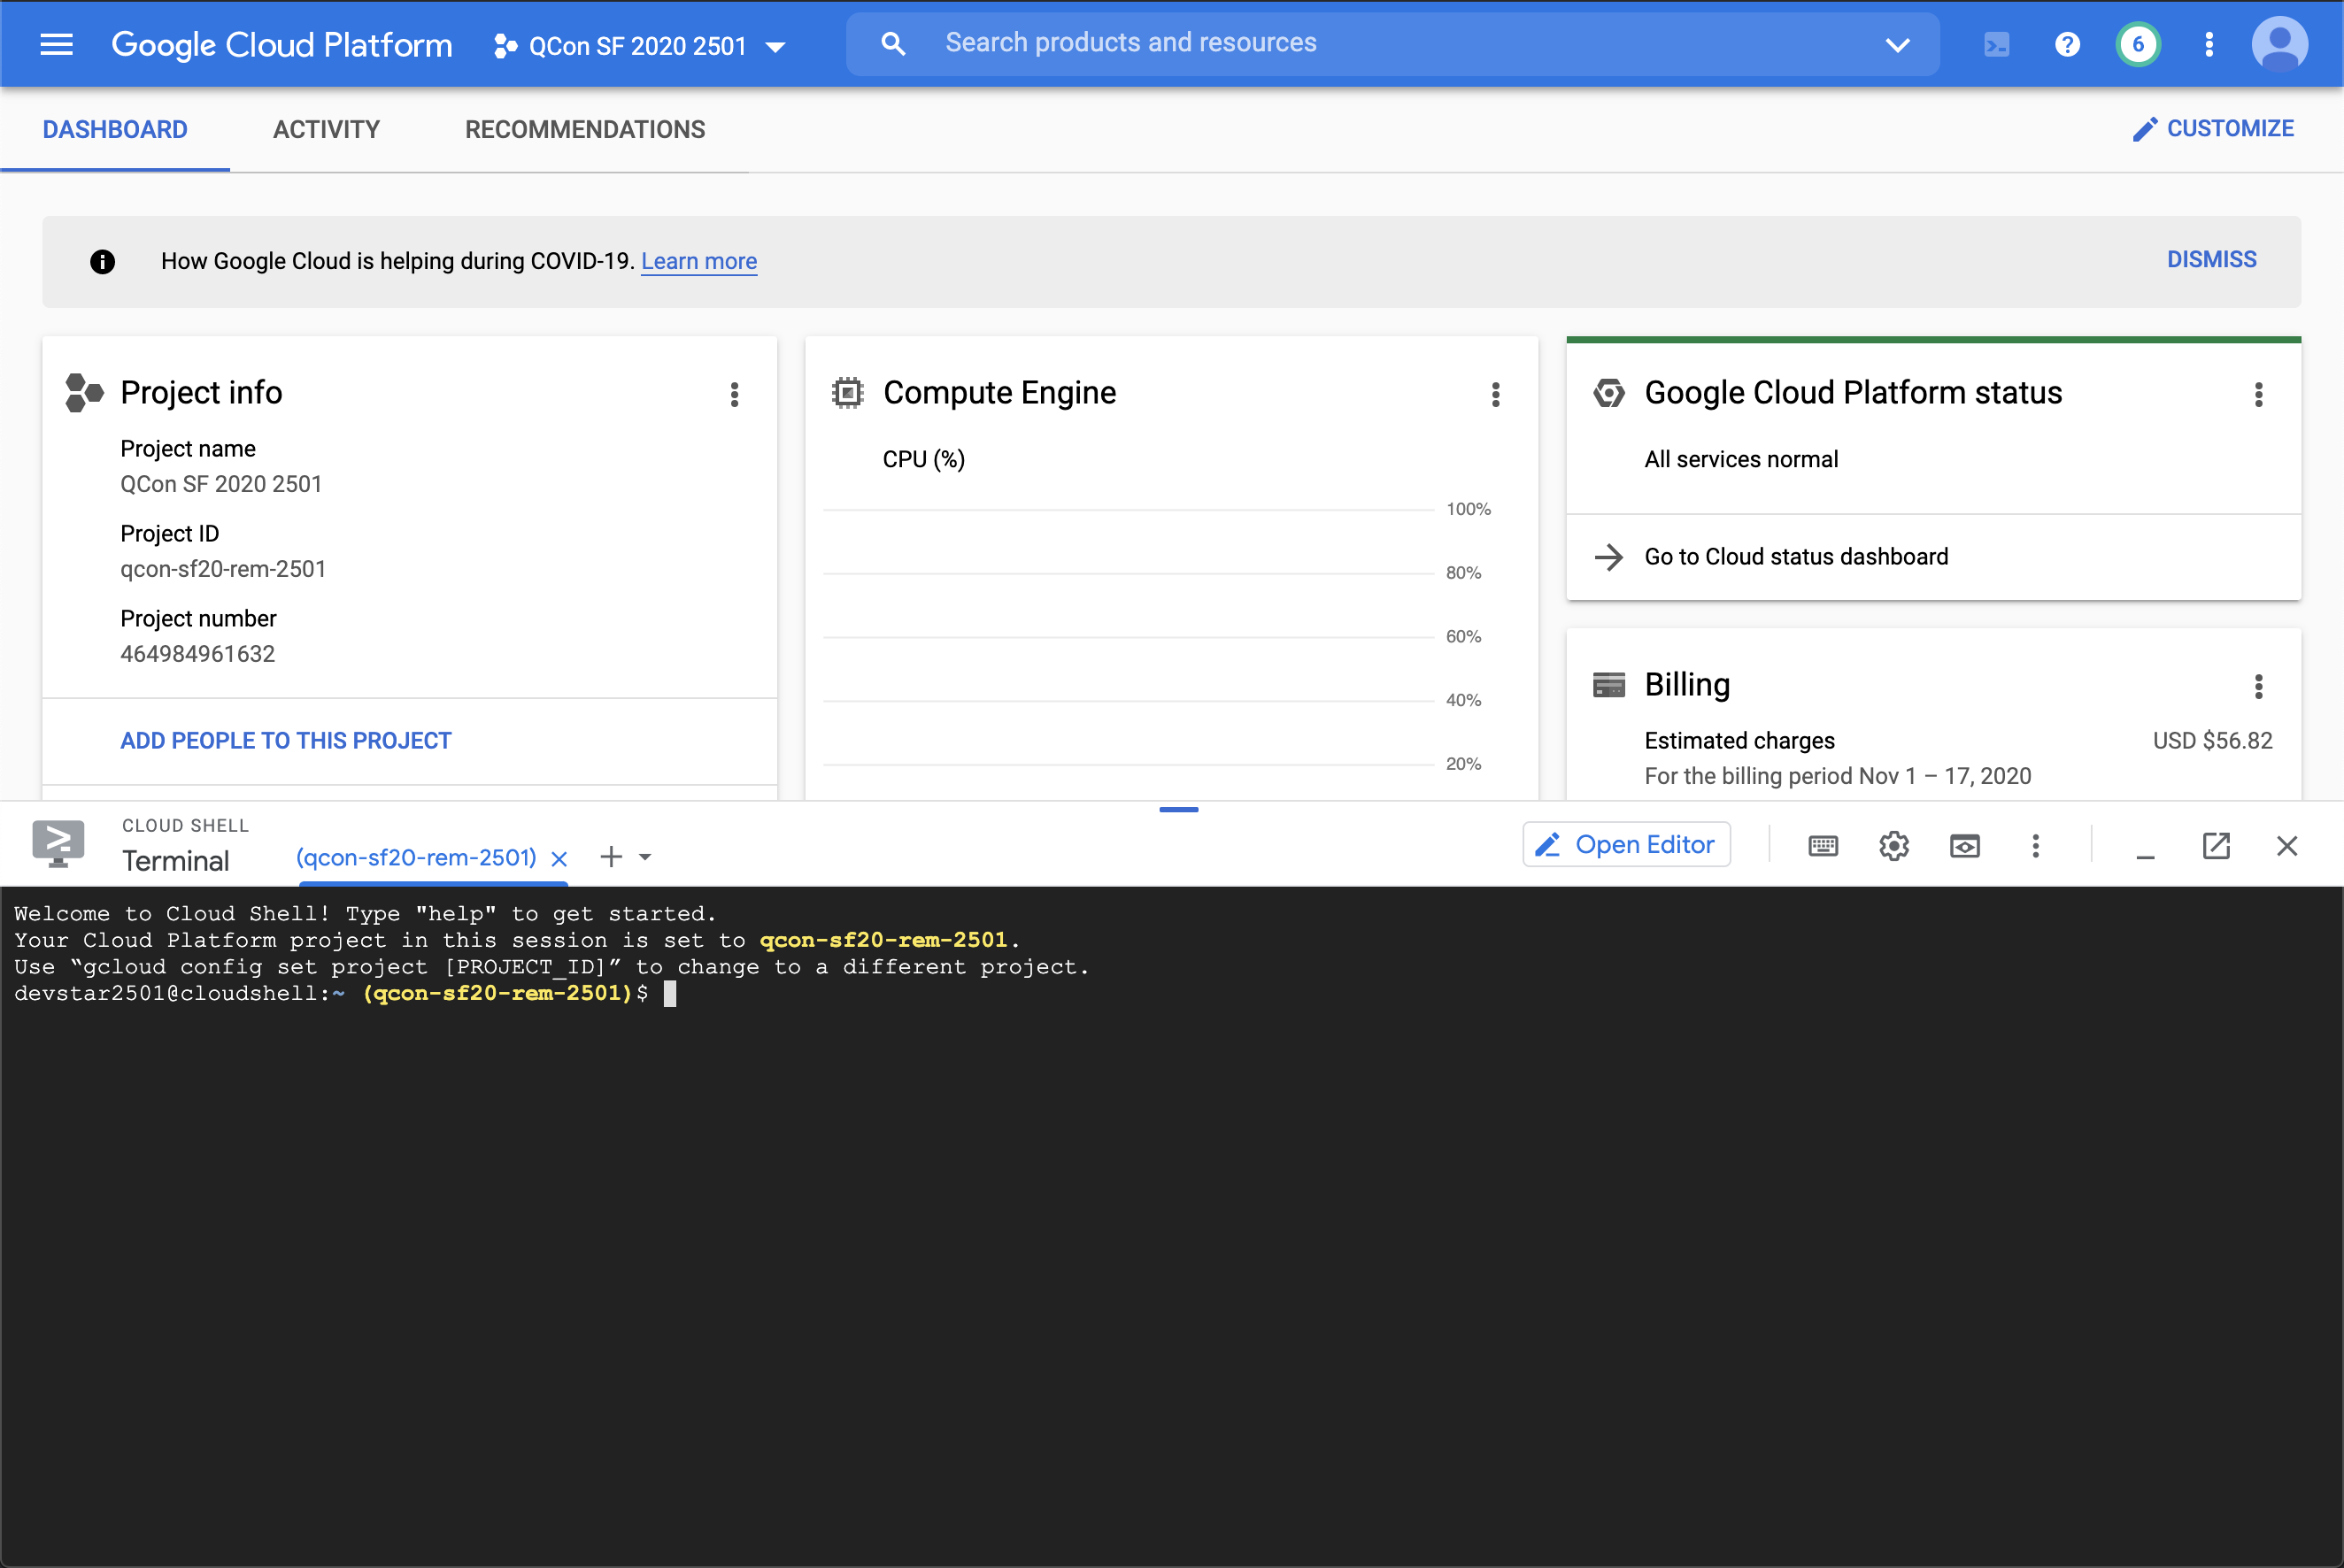Select the (qcon-sf20-rem-2501) terminal tab
The width and height of the screenshot is (2344, 1568).
pyautogui.click(x=416, y=858)
